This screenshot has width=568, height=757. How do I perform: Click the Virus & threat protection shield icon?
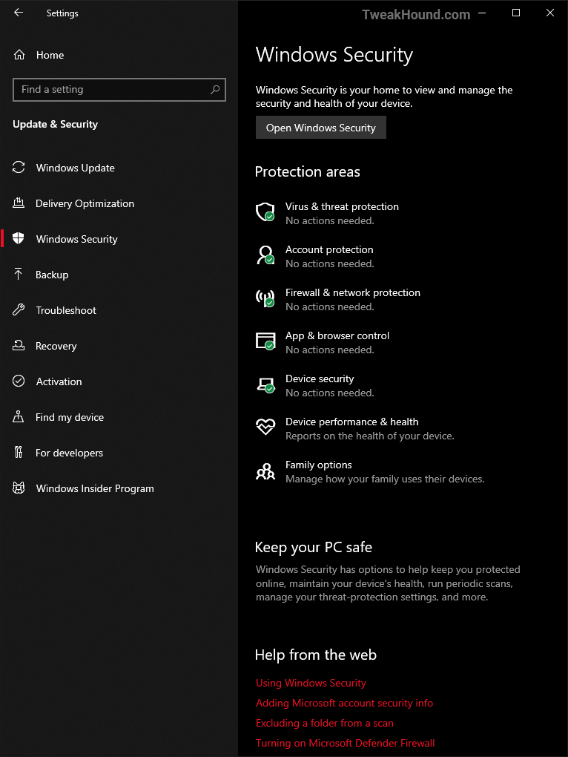pos(265,212)
